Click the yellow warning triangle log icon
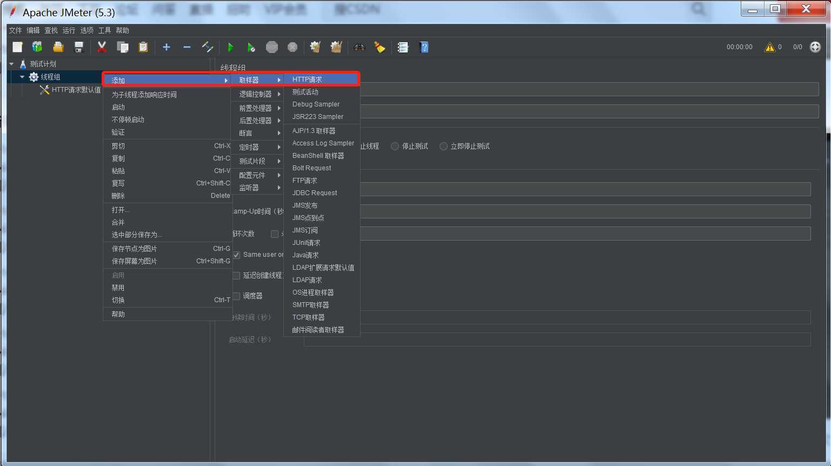 (769, 48)
